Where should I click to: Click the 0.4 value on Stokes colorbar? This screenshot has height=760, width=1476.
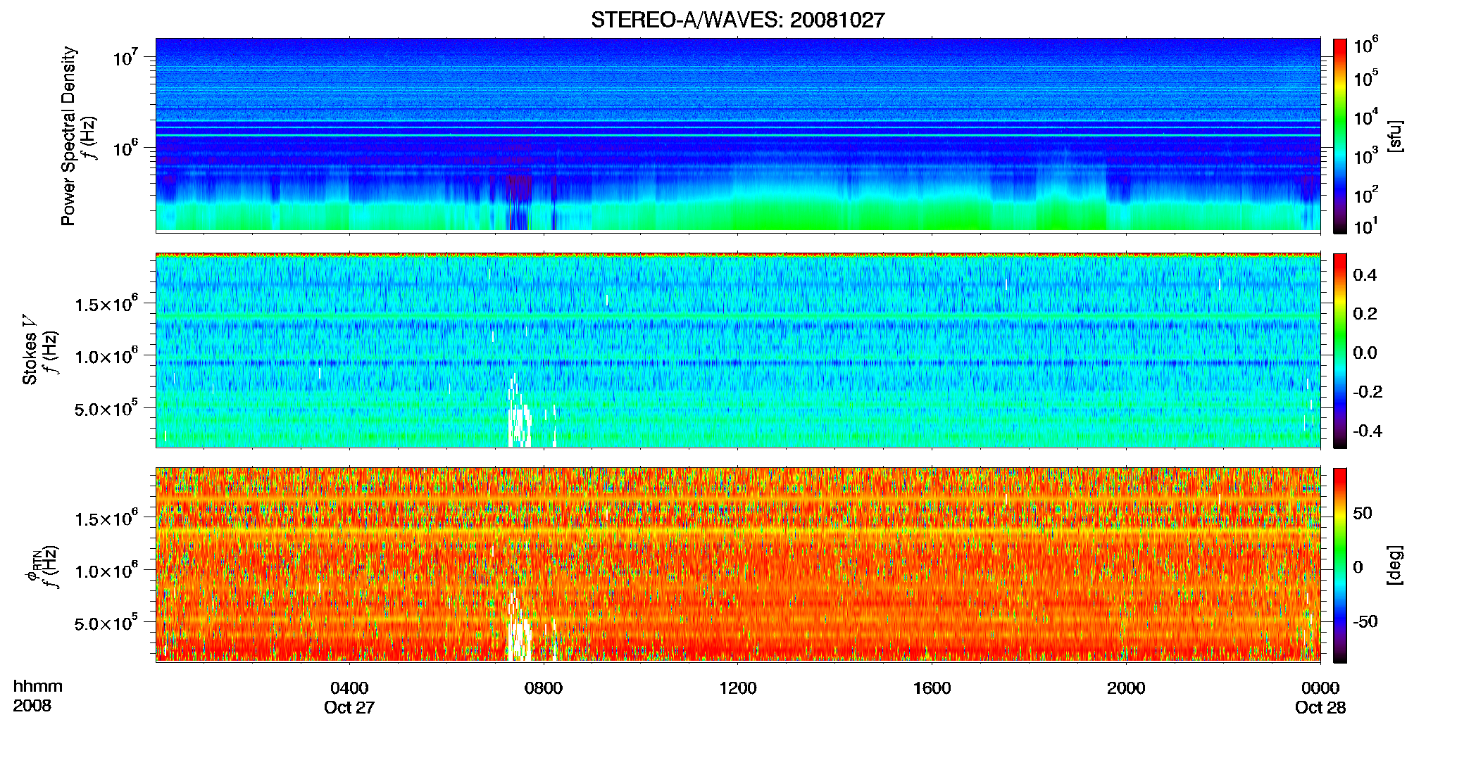tap(1365, 275)
